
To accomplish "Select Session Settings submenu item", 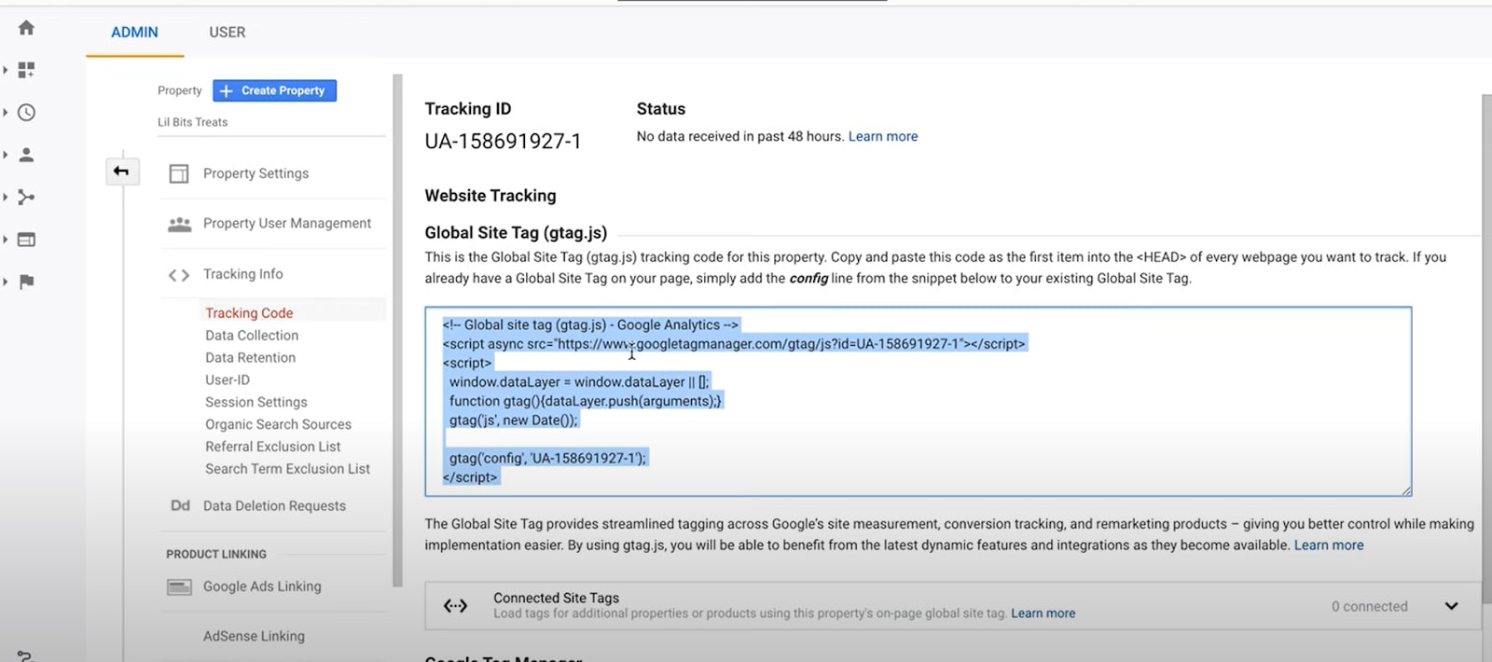I will (256, 402).
